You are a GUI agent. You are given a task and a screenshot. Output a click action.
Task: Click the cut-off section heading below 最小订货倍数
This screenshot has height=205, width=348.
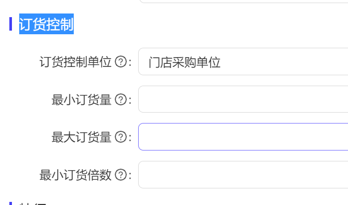(33, 203)
